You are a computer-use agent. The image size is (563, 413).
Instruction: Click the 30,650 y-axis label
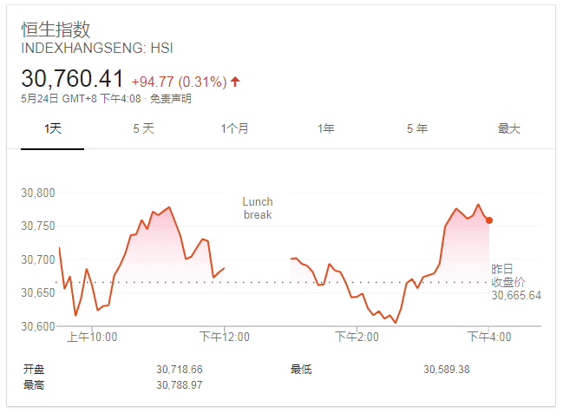tap(38, 292)
